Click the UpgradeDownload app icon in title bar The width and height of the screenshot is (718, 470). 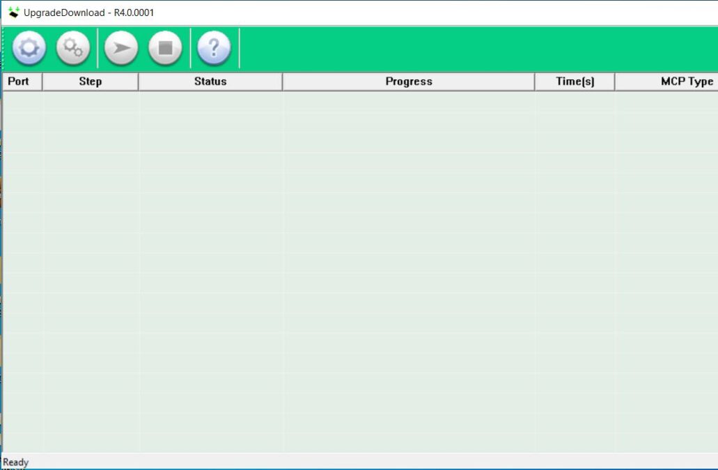[x=13, y=13]
